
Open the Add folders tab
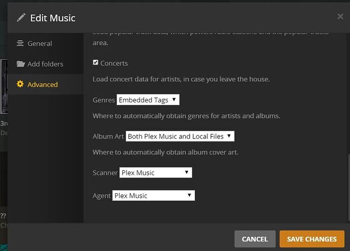(x=45, y=64)
